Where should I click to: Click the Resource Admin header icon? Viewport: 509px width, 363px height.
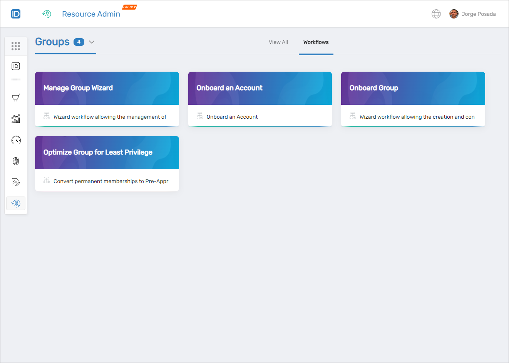(46, 13)
